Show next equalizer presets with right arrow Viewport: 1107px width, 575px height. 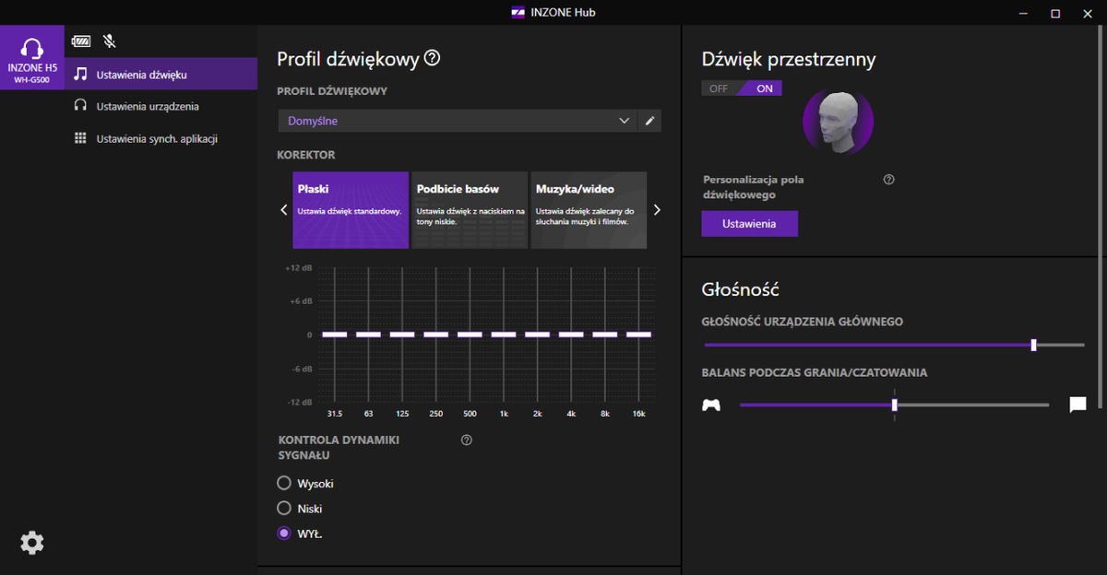[657, 210]
